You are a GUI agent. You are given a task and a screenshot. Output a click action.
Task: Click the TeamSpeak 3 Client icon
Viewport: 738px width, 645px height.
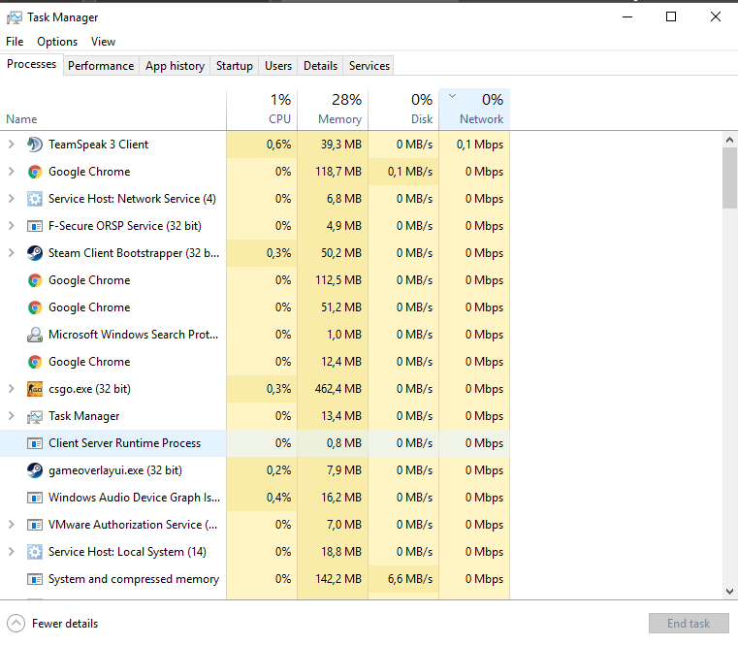click(34, 145)
